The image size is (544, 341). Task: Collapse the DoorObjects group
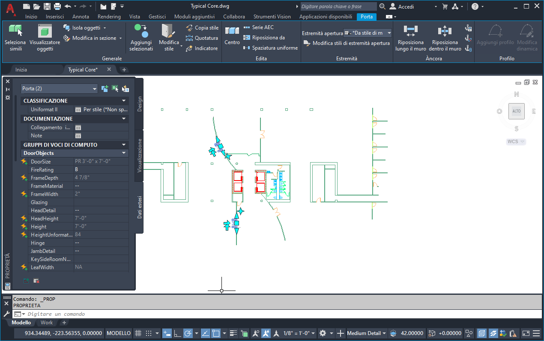click(x=124, y=153)
